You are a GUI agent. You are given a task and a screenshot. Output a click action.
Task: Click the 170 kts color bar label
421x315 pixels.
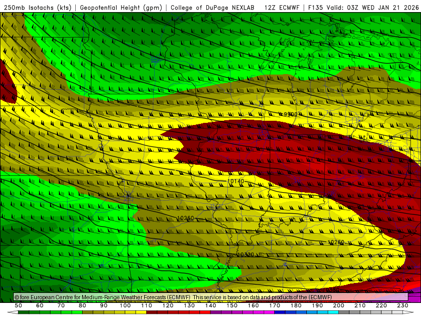click(275, 306)
